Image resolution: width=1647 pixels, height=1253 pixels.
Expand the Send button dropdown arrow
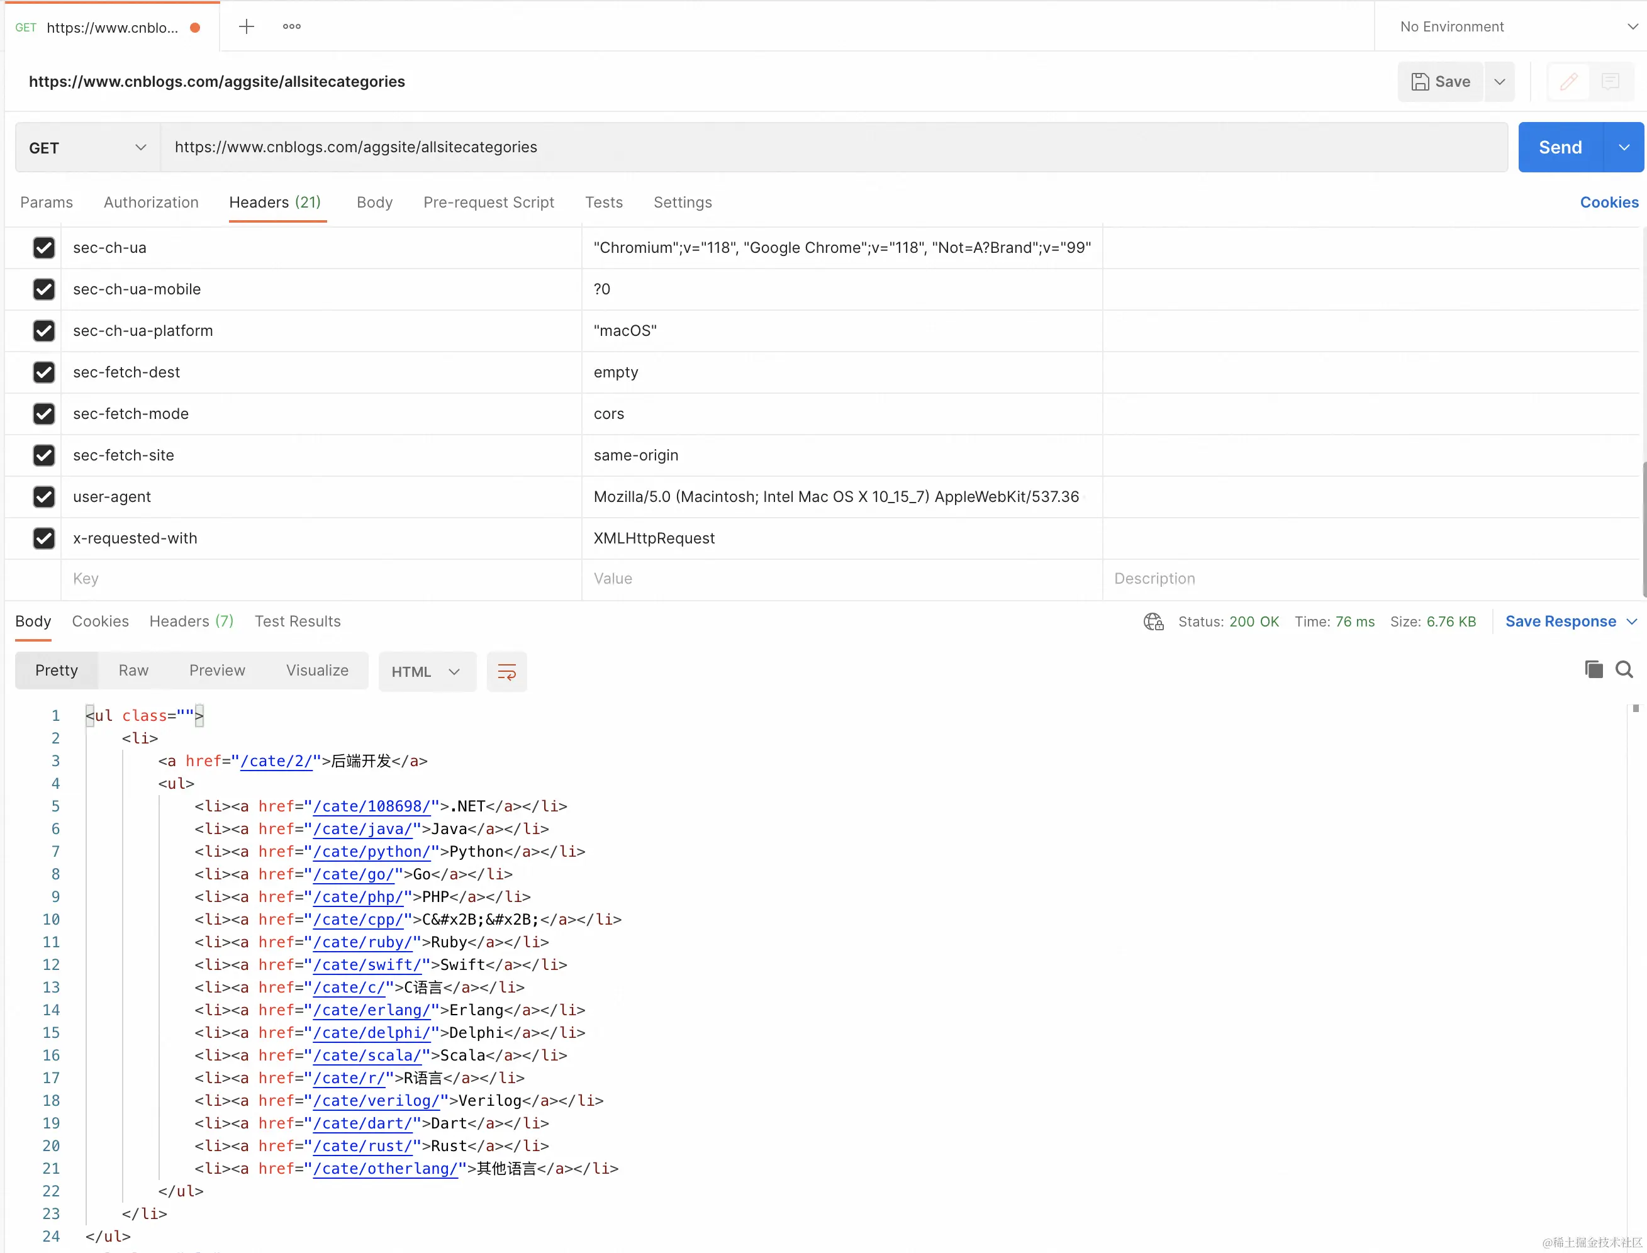click(1624, 148)
